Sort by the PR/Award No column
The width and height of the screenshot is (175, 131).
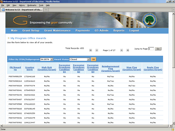pos(15,68)
